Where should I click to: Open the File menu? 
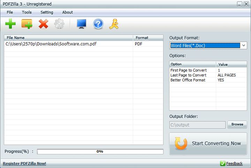tap(10, 12)
